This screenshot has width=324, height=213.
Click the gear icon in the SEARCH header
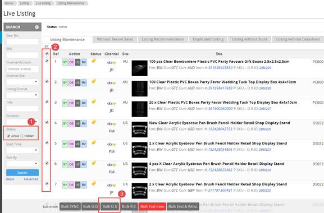click(x=37, y=27)
